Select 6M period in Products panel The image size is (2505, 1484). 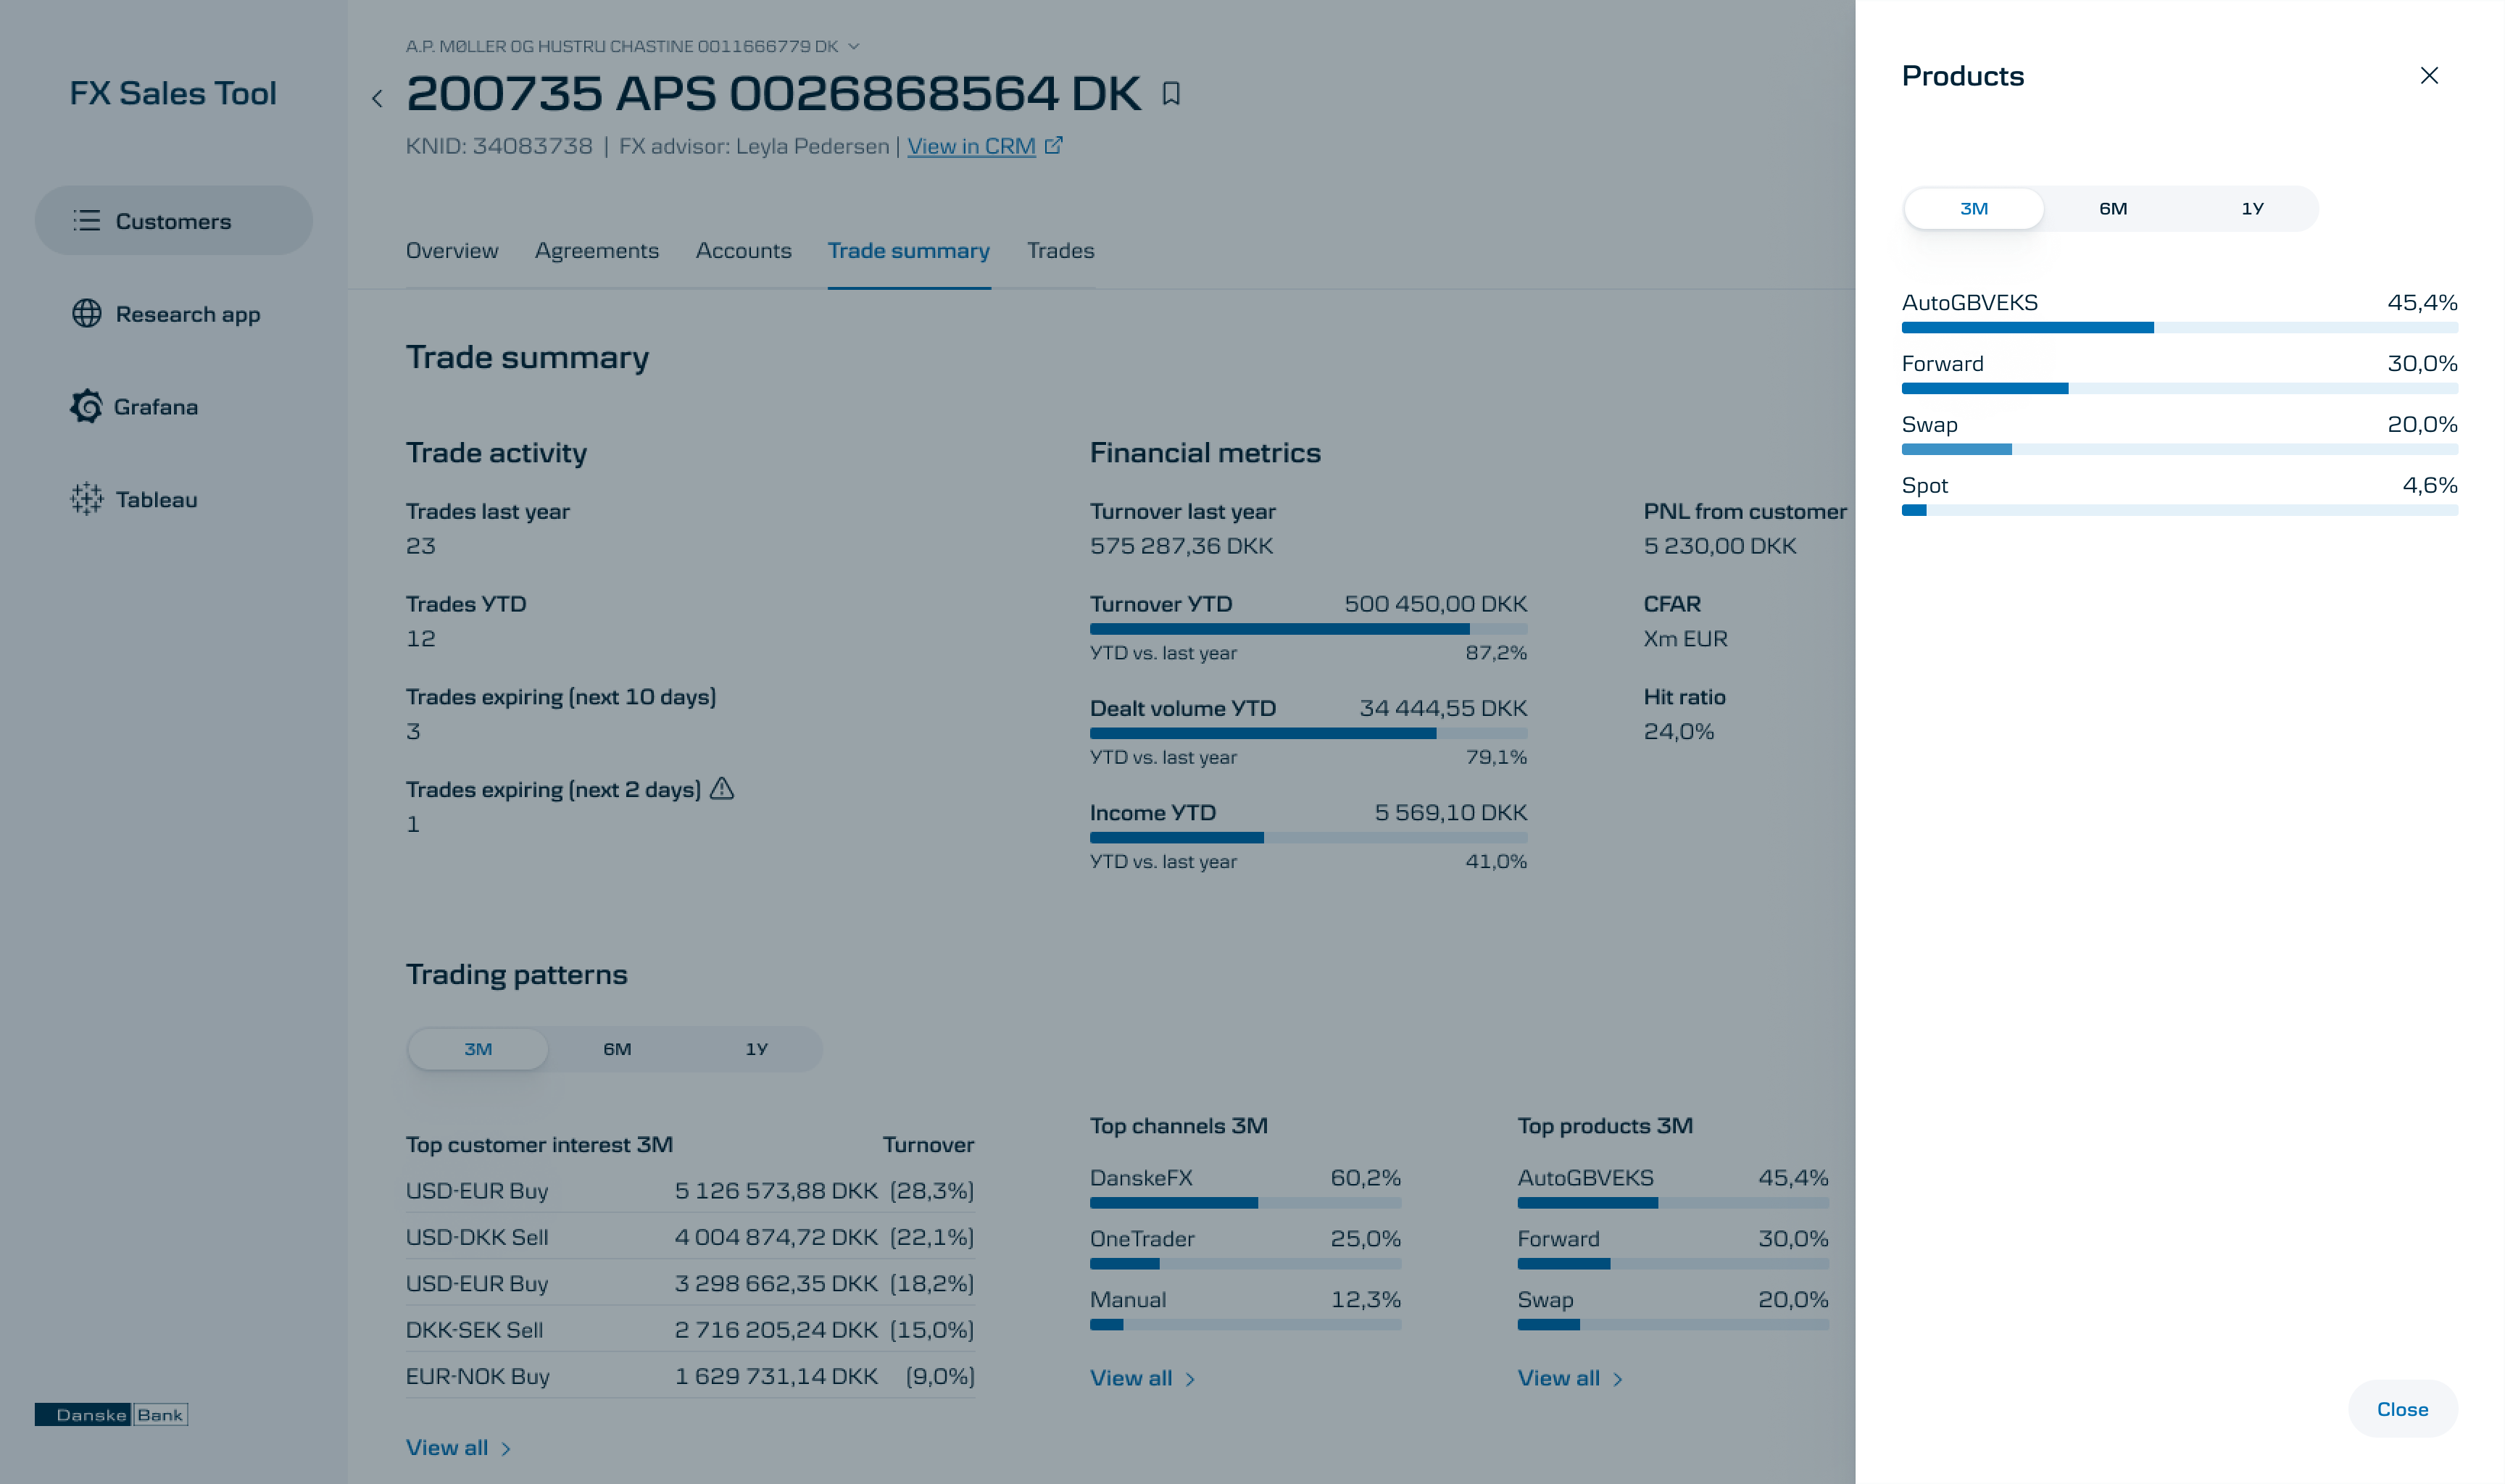(2112, 209)
